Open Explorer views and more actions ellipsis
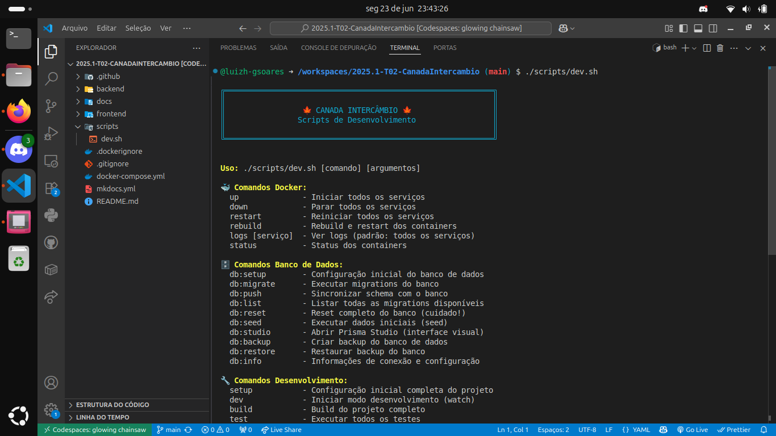This screenshot has width=776, height=436. click(x=197, y=48)
